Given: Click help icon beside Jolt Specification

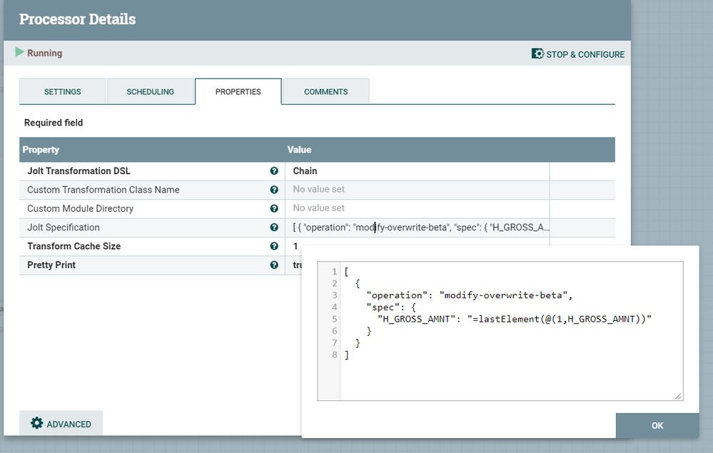Looking at the screenshot, I should (274, 228).
